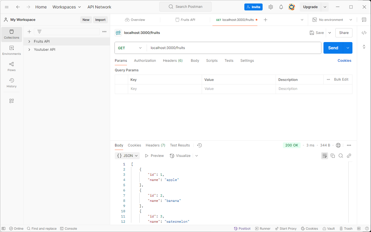
Task: Open the user avatar menu
Action: (292, 7)
